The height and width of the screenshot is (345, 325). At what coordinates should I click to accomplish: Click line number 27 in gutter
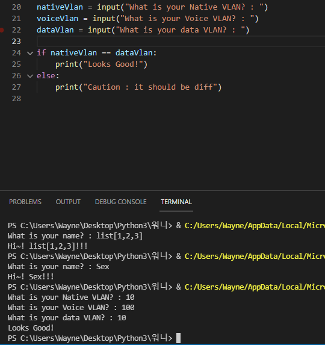16,87
